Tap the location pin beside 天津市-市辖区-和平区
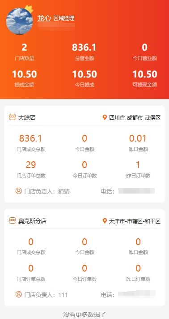169x319 pixels. click(105, 221)
